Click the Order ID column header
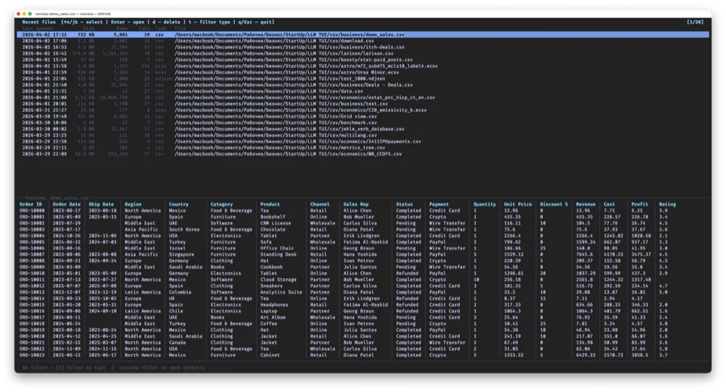This screenshot has height=392, width=726. click(31, 204)
